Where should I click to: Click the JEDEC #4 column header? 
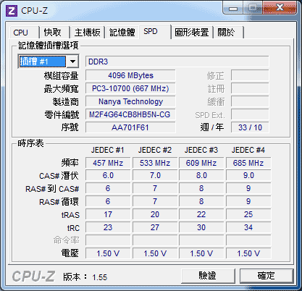point(248,150)
